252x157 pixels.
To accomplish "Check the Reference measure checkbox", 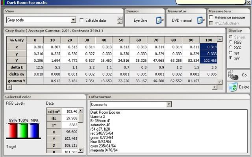I will (211, 17).
